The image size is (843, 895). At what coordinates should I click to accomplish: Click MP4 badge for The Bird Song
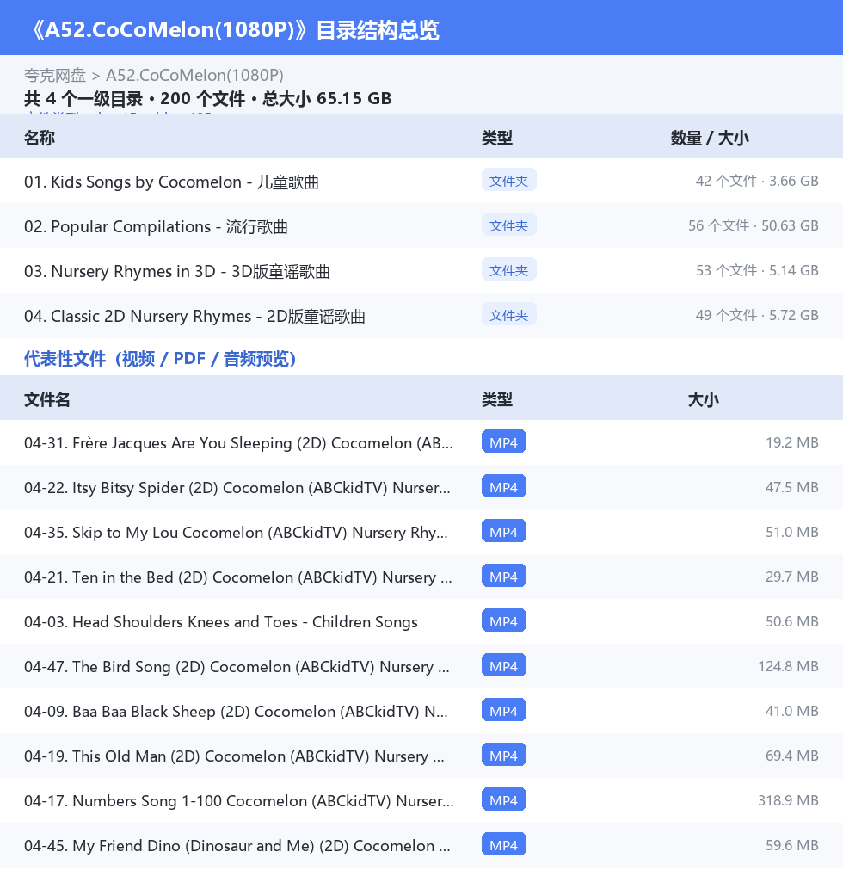(x=503, y=665)
